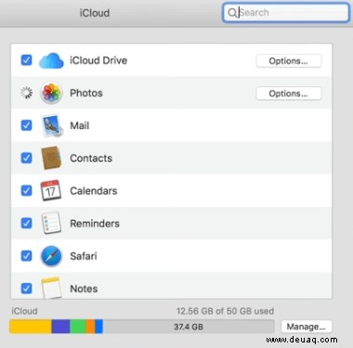The height and width of the screenshot is (348, 353).
Task: Select the Reminders label
Action: tap(95, 224)
